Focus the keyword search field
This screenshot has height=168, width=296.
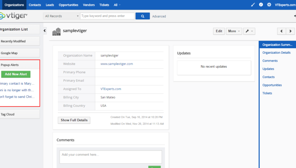(107, 16)
